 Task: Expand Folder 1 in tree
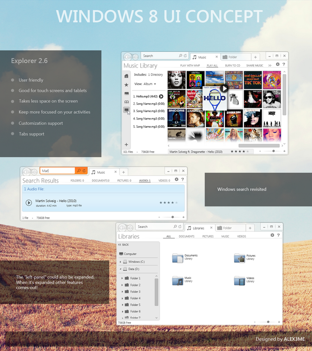(x=122, y=278)
